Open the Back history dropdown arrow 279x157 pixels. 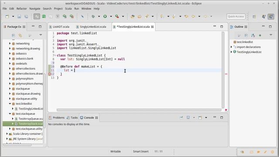199,17
